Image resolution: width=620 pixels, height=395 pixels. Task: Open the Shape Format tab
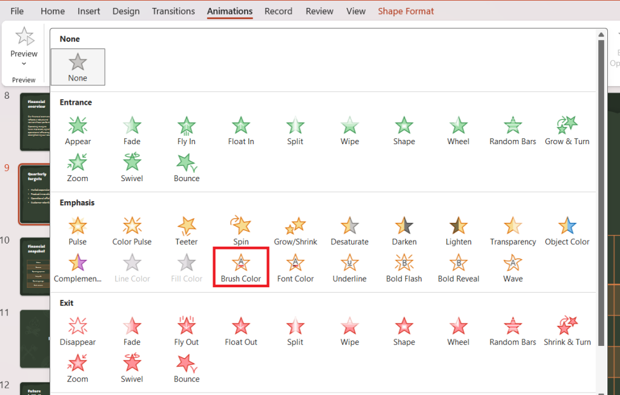(x=406, y=10)
